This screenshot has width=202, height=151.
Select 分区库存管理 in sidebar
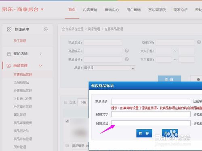point(23,107)
